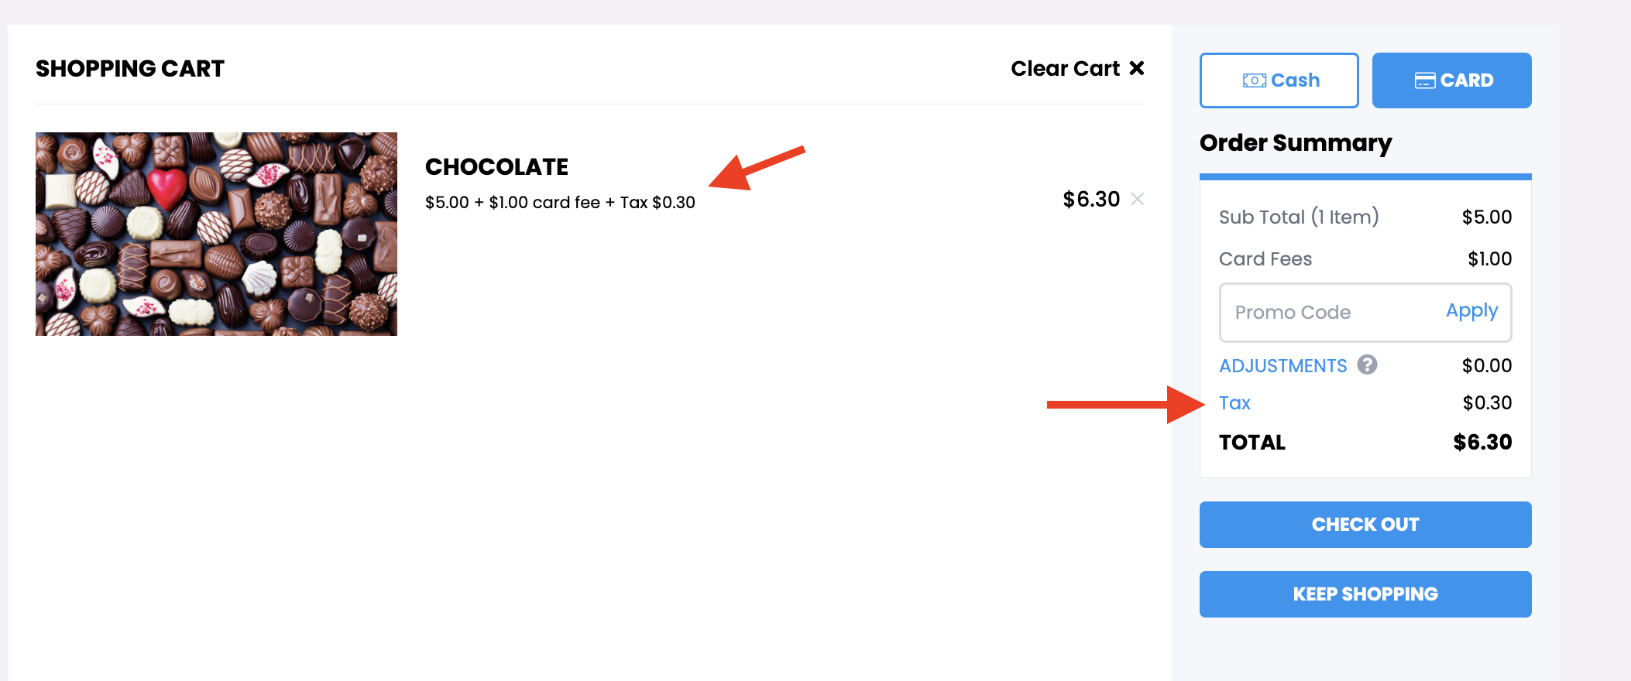
Task: Open the chocolate product thumbnail
Action: click(x=216, y=234)
